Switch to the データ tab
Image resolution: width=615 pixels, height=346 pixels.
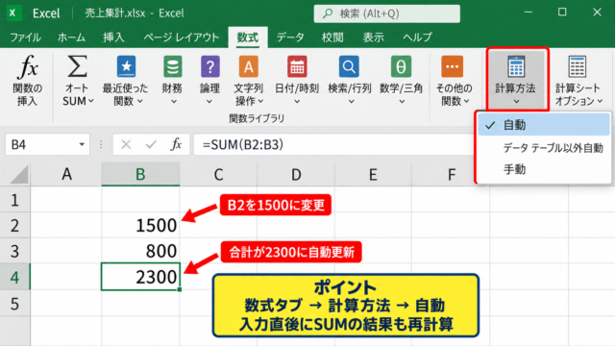(290, 37)
